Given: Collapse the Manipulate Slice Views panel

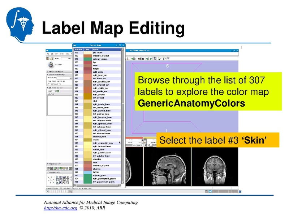Looking at the screenshot, I should [x=47, y=163].
